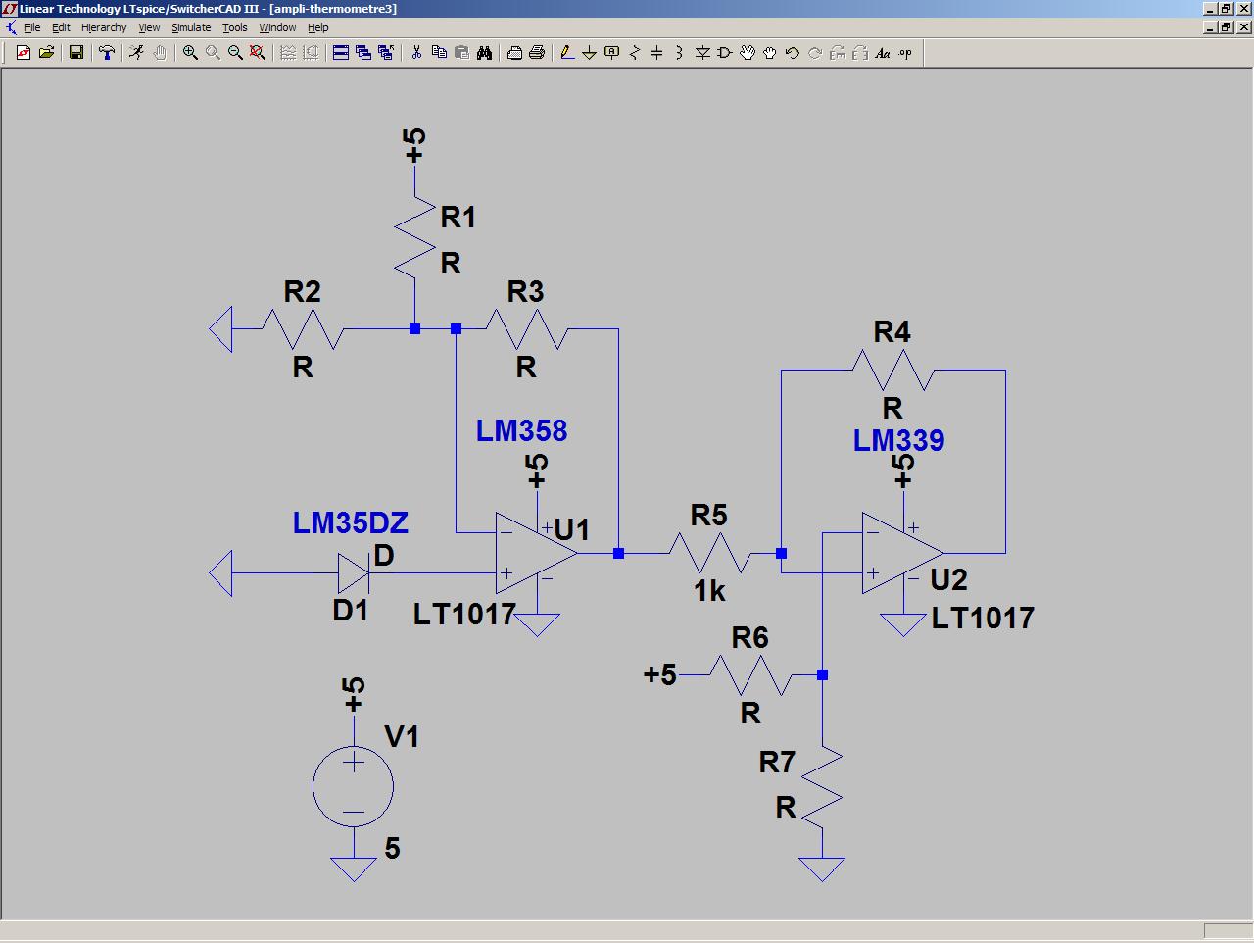Add a SPICE directive with .op icon
1254x943 pixels.
pyautogui.click(x=905, y=53)
